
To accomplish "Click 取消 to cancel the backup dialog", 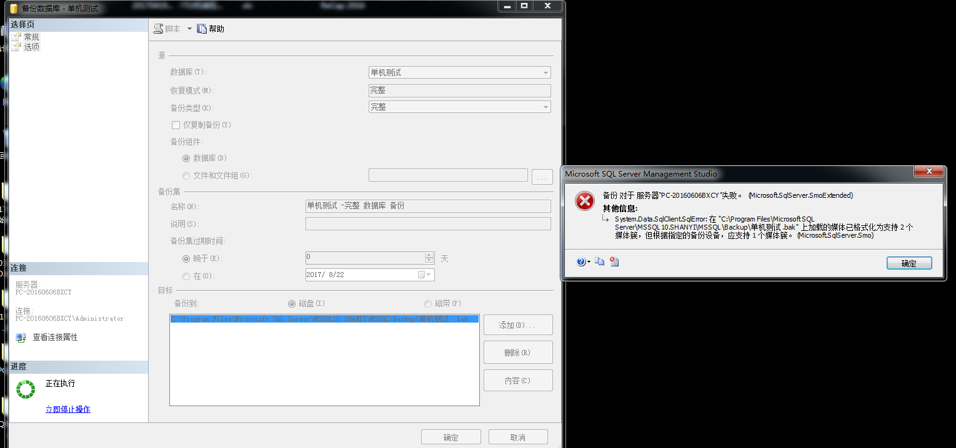I will (x=518, y=437).
